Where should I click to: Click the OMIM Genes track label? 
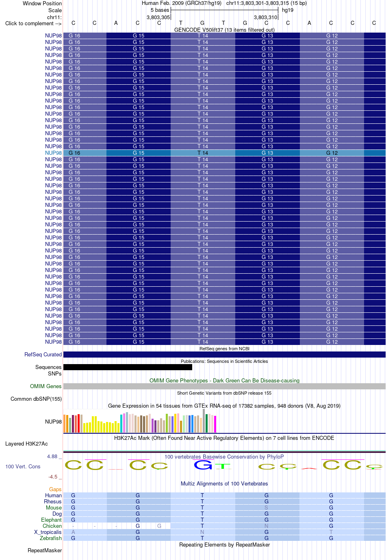click(46, 386)
